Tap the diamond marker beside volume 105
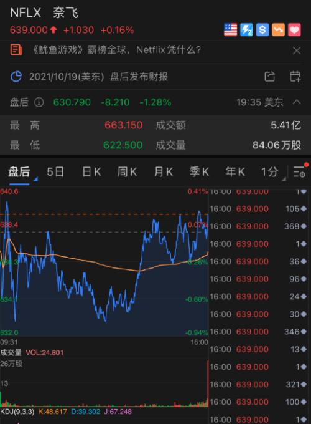 point(304,209)
